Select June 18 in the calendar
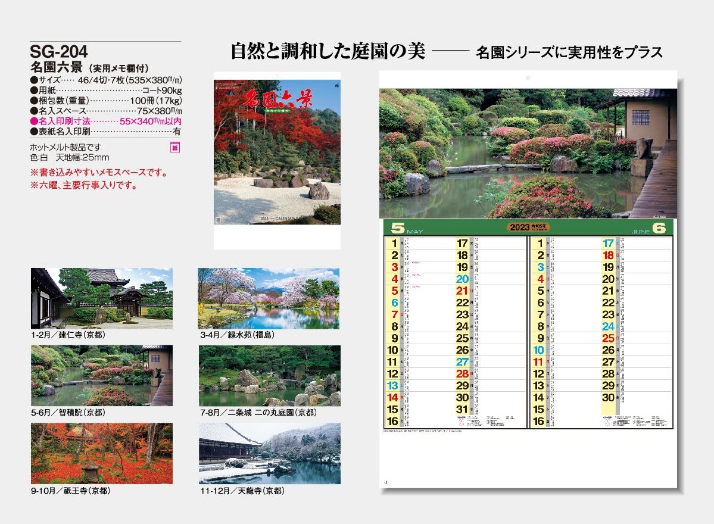This screenshot has width=714, height=524. pos(607,255)
